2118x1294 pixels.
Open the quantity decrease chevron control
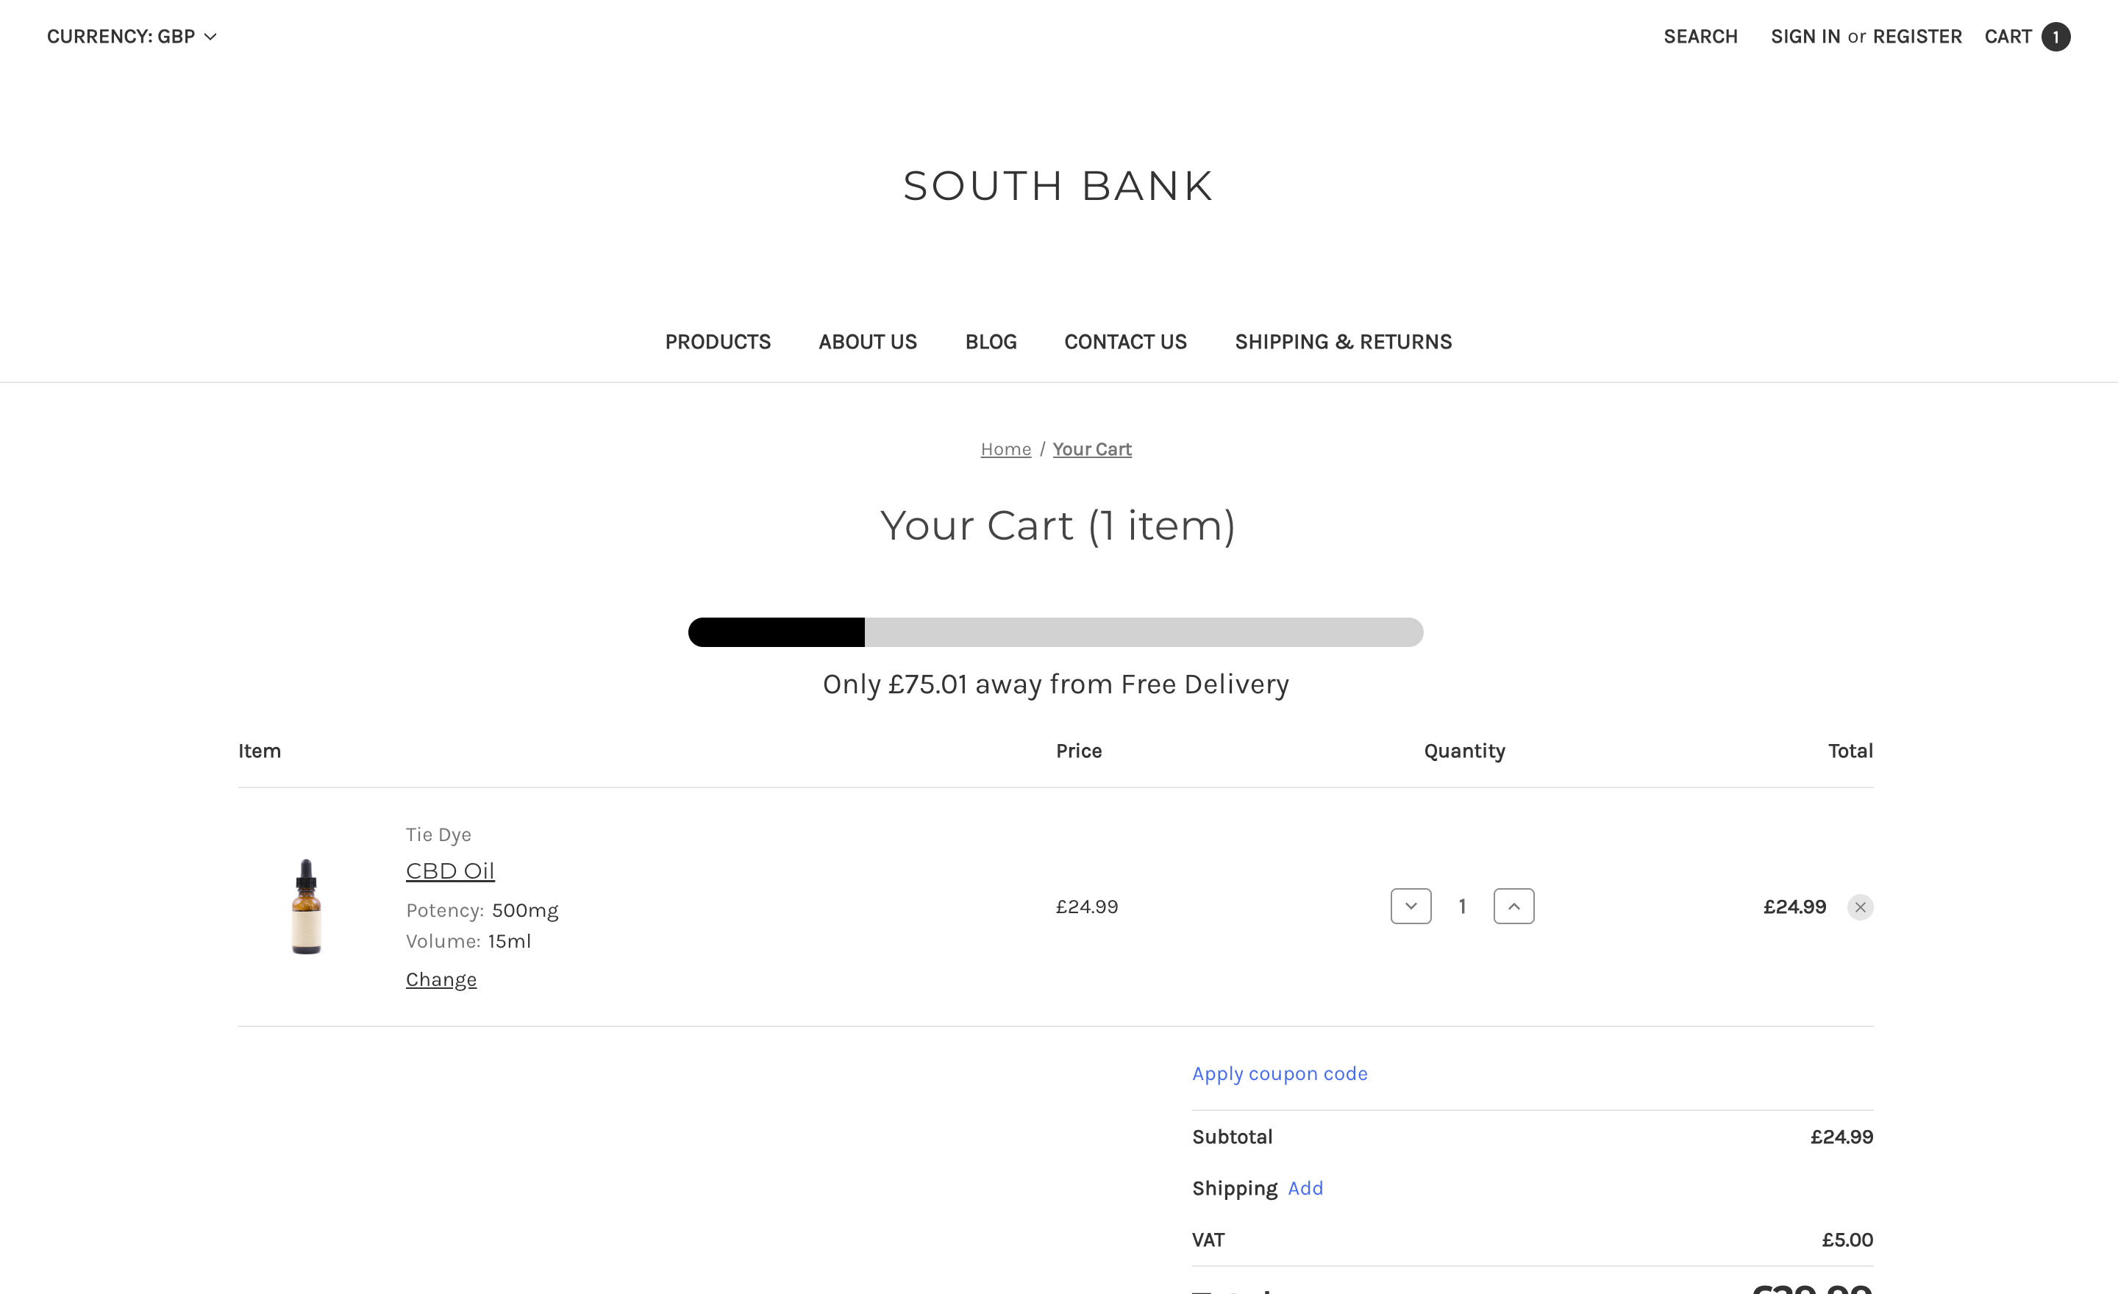pyautogui.click(x=1411, y=906)
